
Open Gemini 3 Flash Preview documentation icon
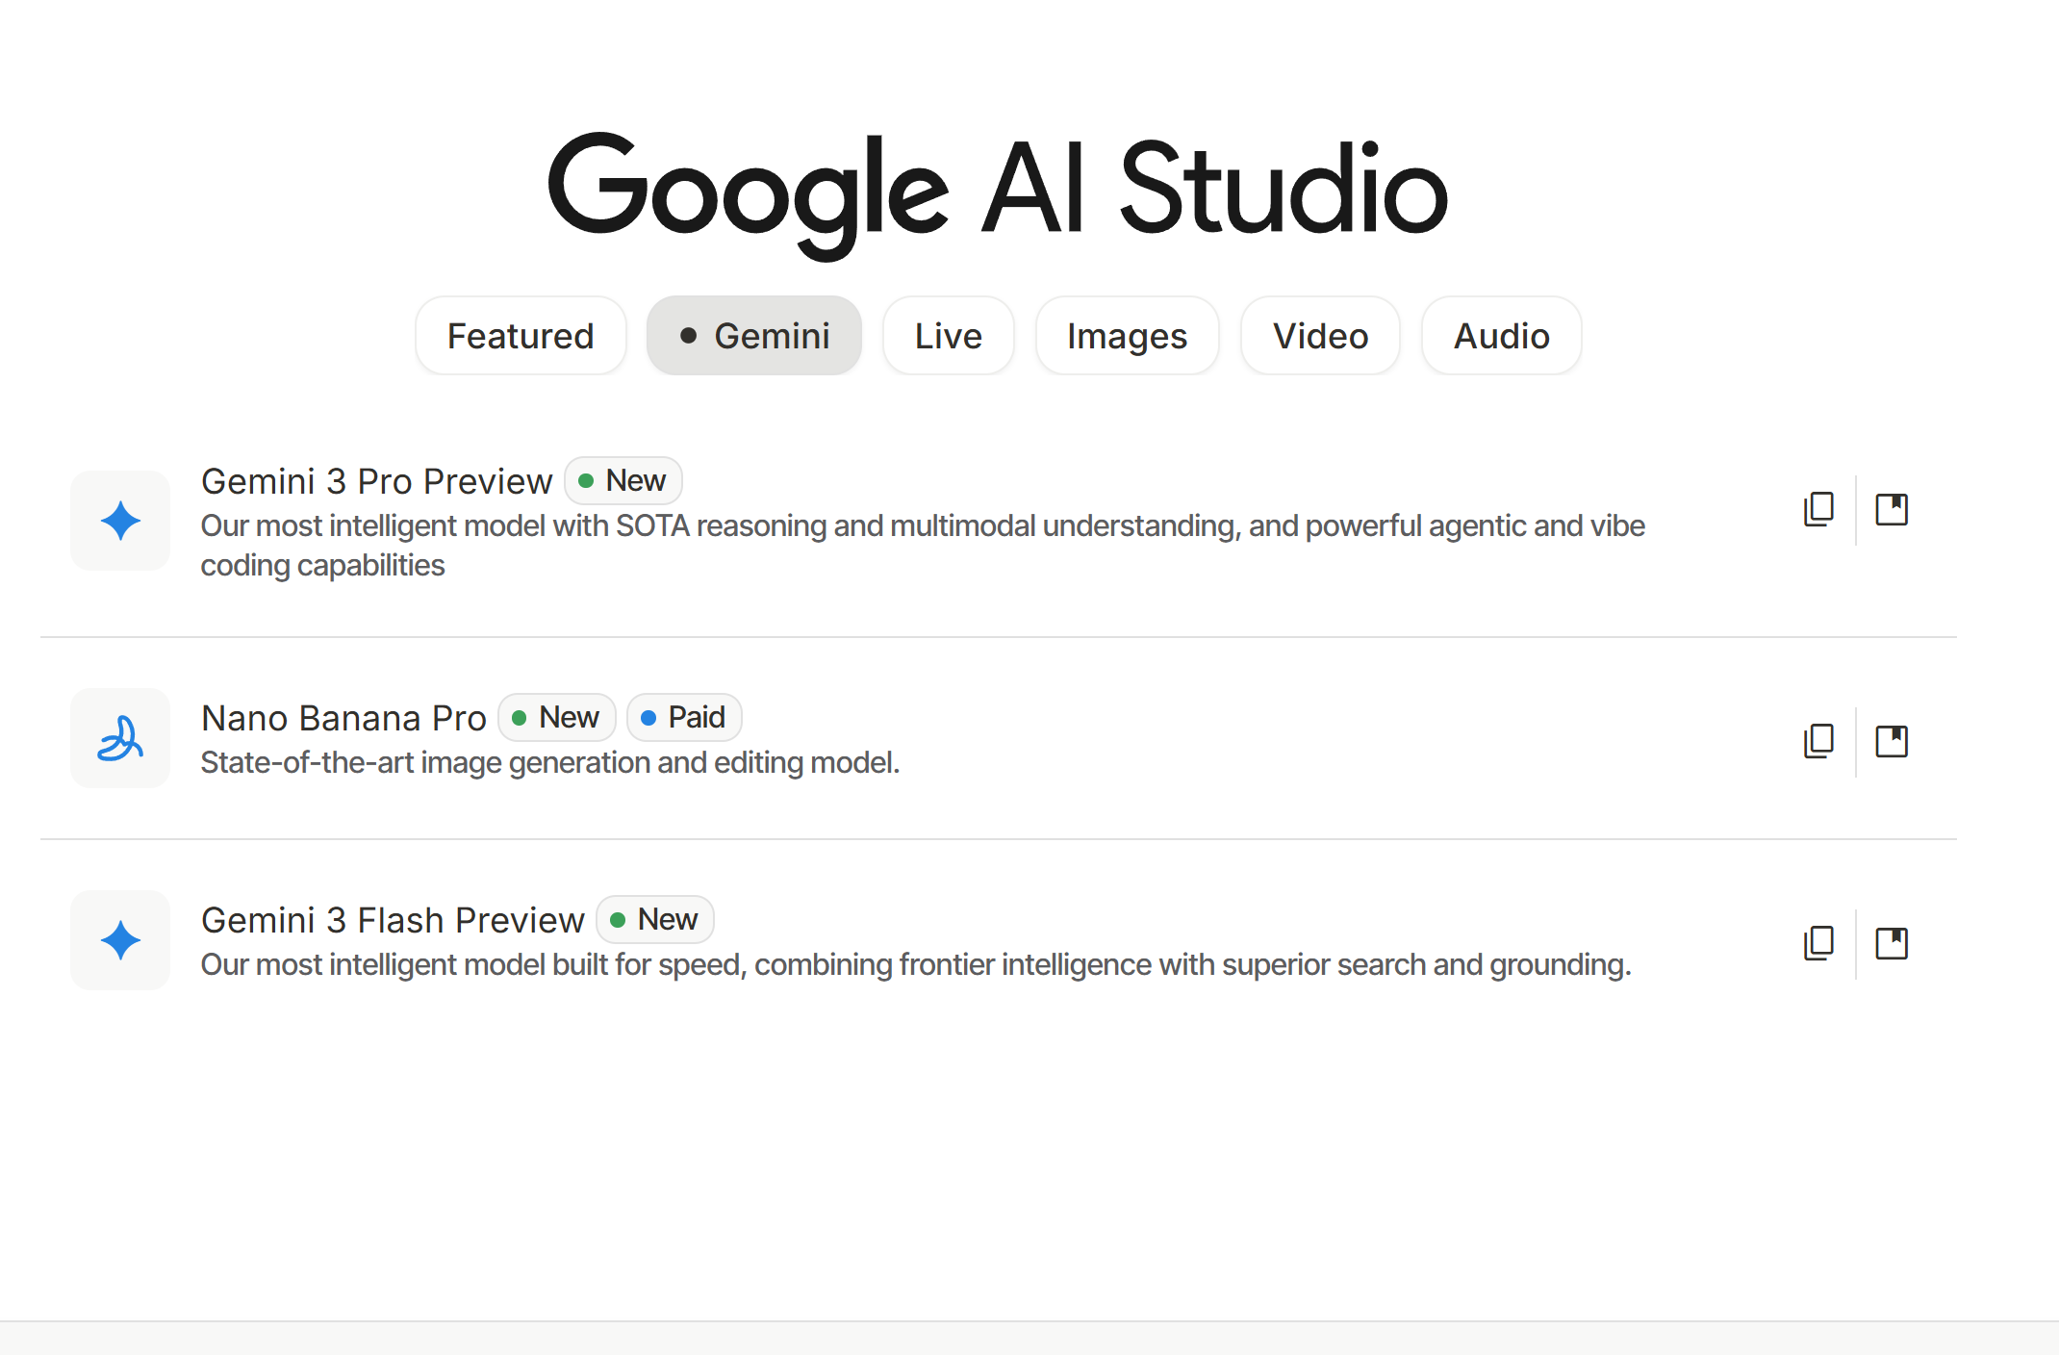tap(1892, 943)
